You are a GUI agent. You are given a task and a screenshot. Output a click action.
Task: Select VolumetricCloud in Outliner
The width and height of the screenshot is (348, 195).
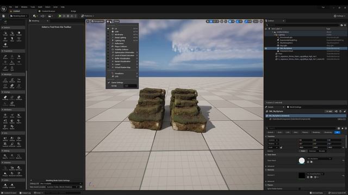(x=287, y=51)
